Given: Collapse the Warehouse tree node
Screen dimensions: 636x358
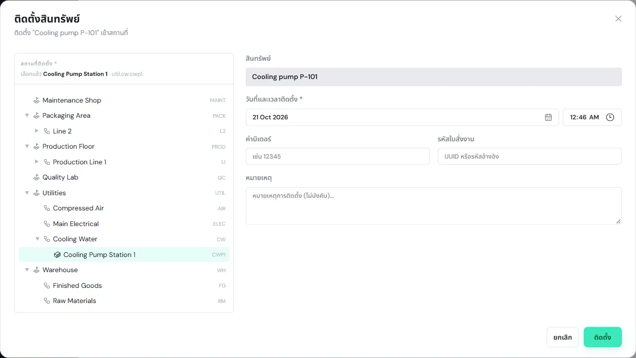Looking at the screenshot, I should point(27,270).
